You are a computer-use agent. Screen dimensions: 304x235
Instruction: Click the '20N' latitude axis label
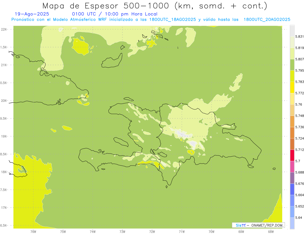tap(4, 101)
